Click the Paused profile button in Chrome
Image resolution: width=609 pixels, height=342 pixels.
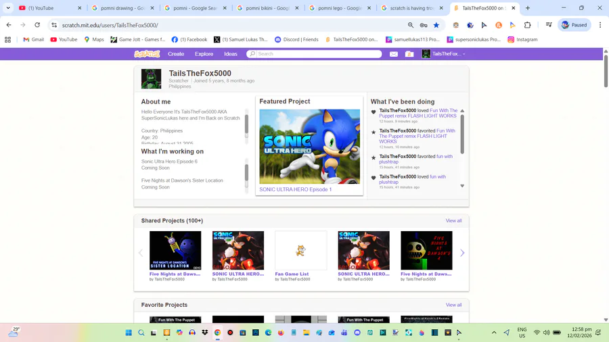click(x=574, y=25)
